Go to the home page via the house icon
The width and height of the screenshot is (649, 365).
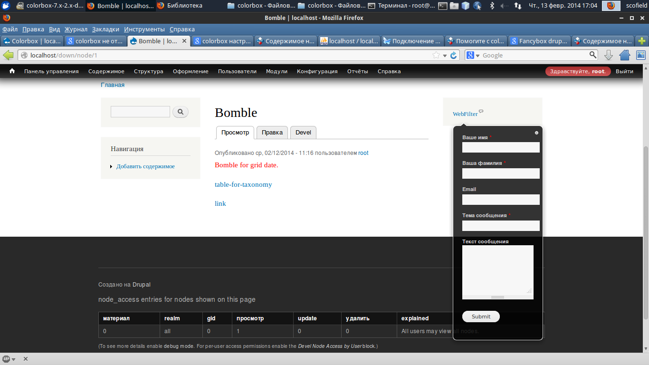(x=625, y=55)
